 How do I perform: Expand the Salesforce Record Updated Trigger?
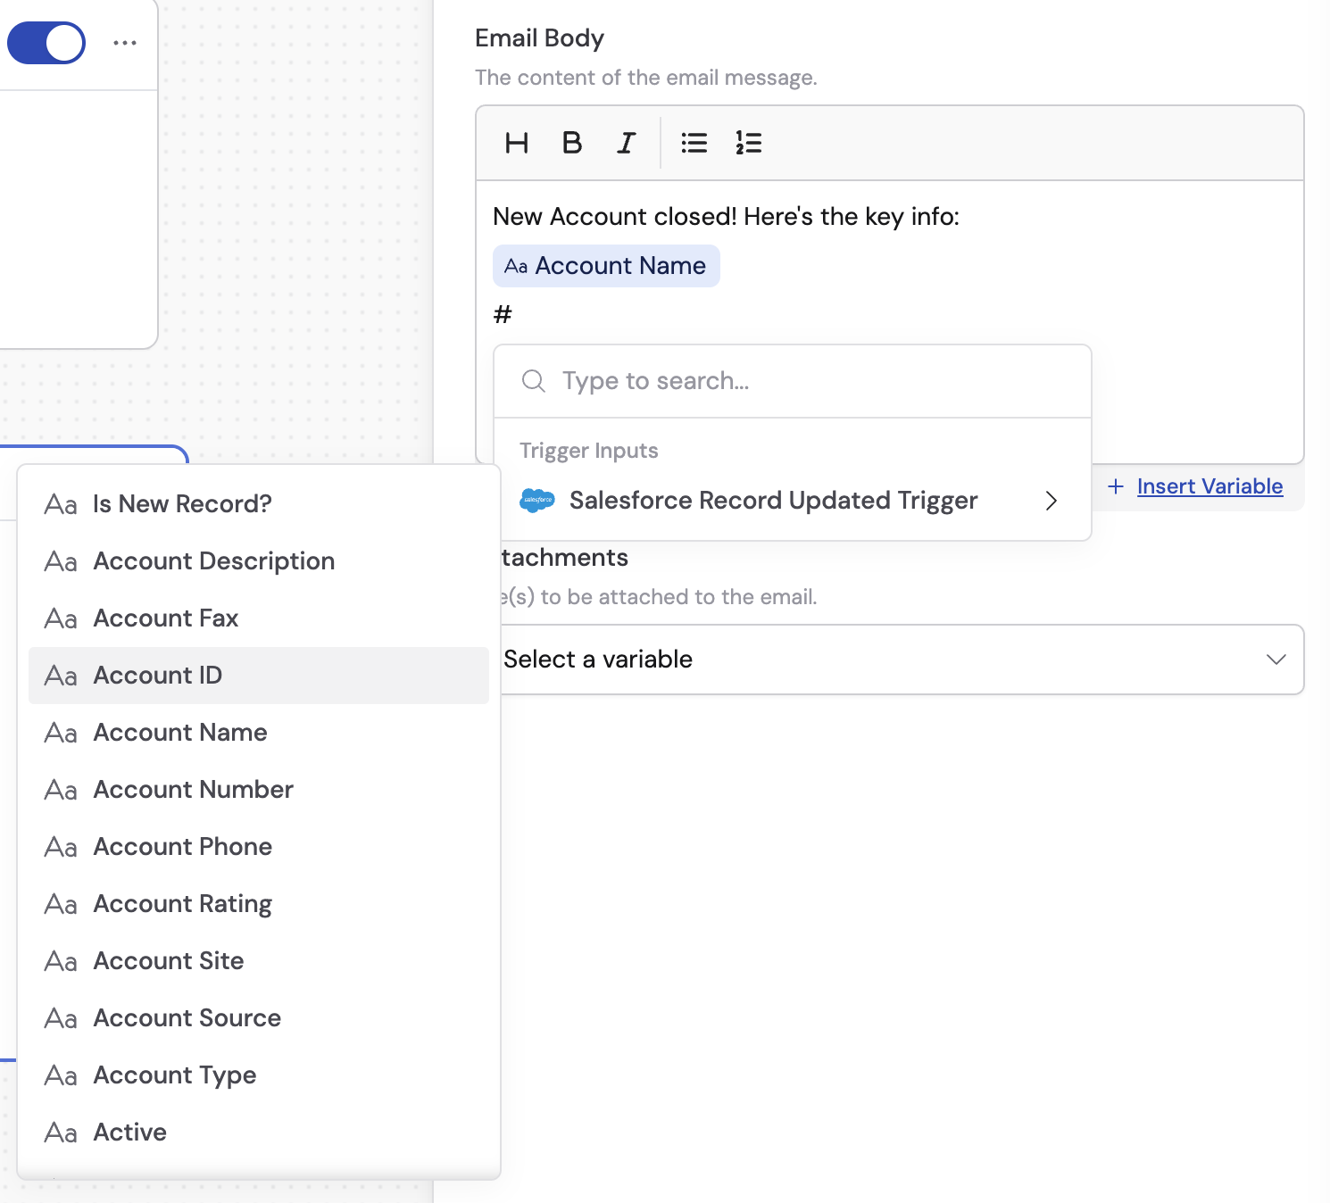coord(1052,501)
